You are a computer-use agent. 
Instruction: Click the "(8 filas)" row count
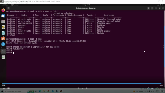11,35
